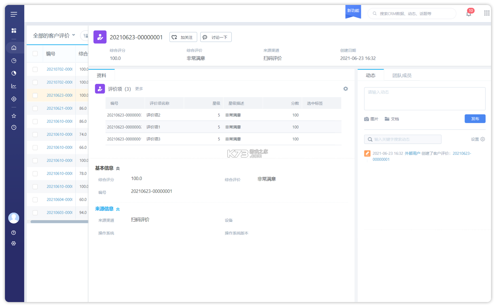The image size is (496, 307).
Task: Open the notification bell with 10 badge
Action: tap(469, 13)
